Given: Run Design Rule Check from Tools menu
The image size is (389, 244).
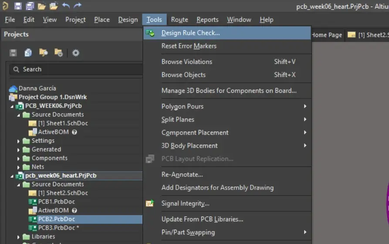Looking at the screenshot, I should point(190,33).
